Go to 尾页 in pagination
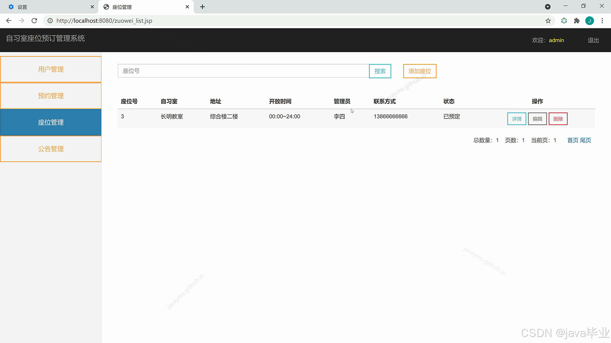Viewport: 611px width, 343px height. 586,140
